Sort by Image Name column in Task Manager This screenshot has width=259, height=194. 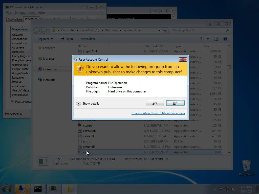(20, 29)
